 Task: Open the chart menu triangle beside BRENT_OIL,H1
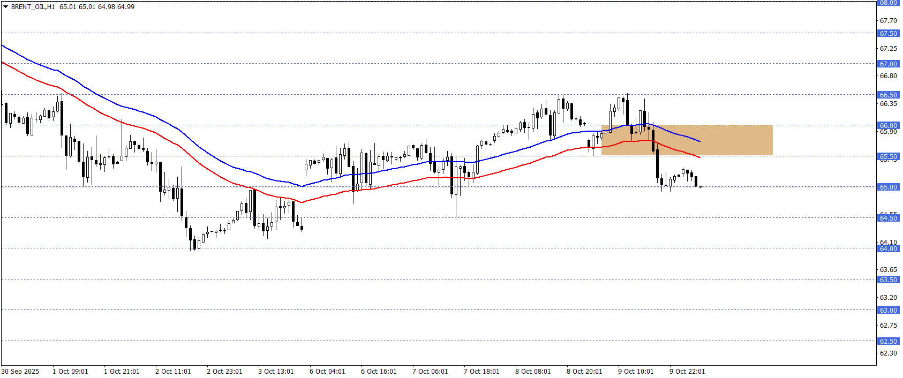click(5, 7)
